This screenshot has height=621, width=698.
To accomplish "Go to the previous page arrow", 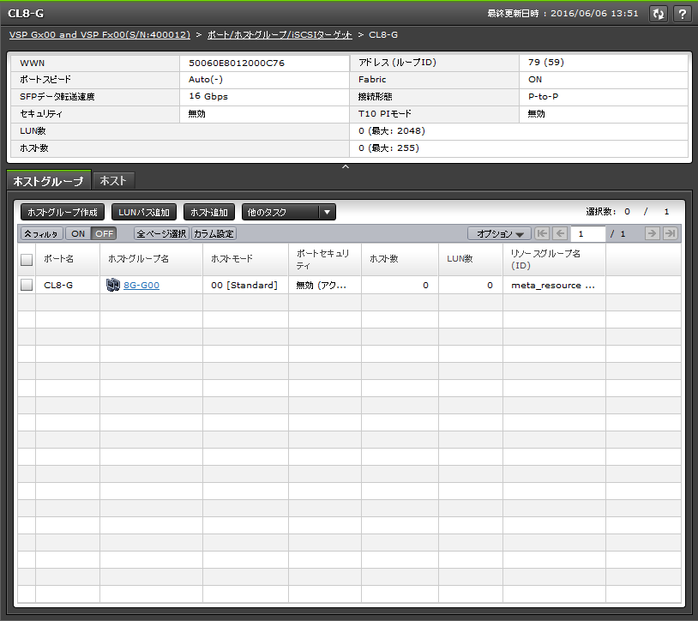I will click(x=560, y=233).
